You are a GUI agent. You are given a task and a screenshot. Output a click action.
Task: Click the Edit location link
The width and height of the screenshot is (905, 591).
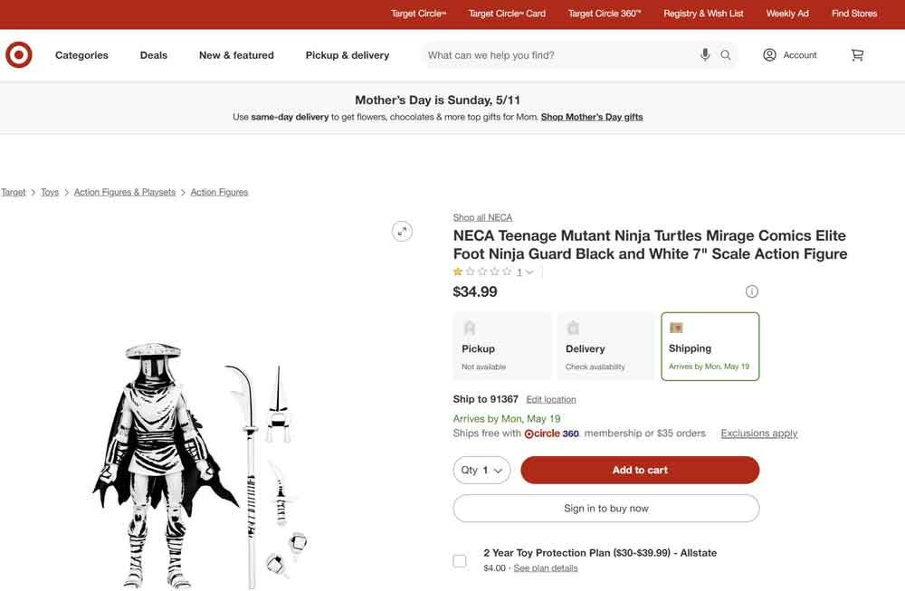click(550, 398)
